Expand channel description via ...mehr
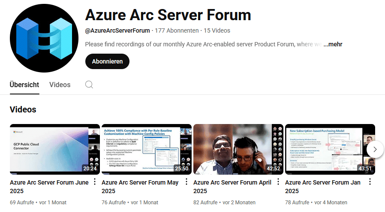 pyautogui.click(x=333, y=44)
